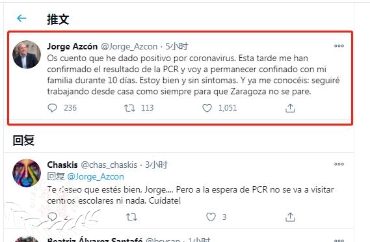Open more options on Beatriz Álvarez's reply
Image resolution: width=370 pixels, height=242 pixels.
[x=339, y=240]
